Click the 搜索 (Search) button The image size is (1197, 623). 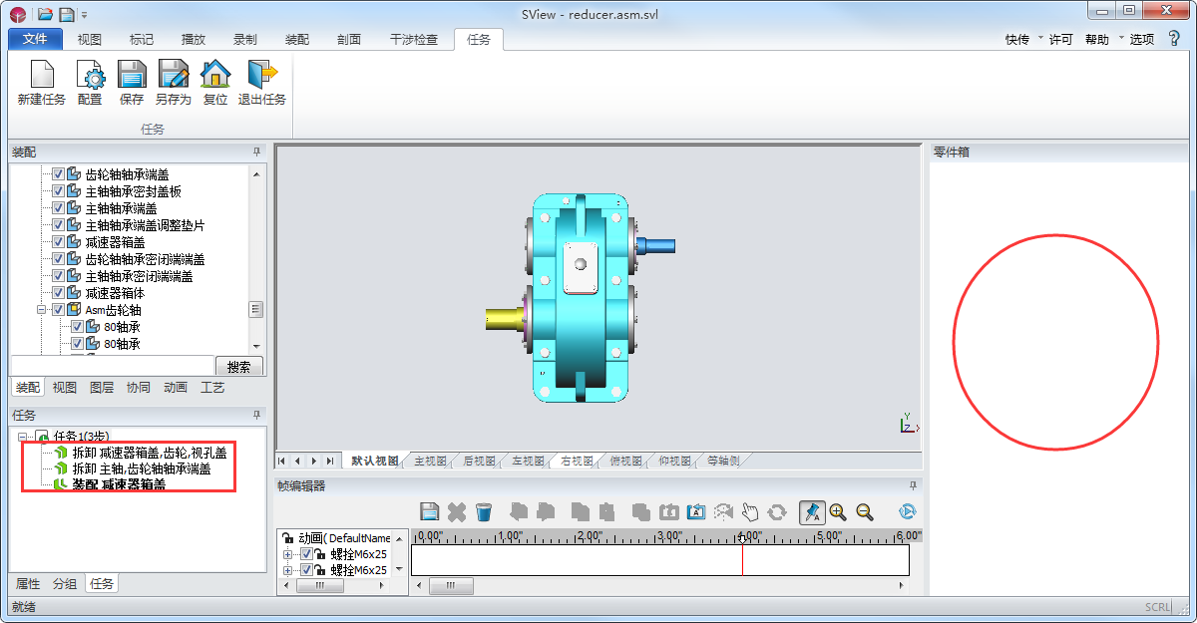click(238, 366)
